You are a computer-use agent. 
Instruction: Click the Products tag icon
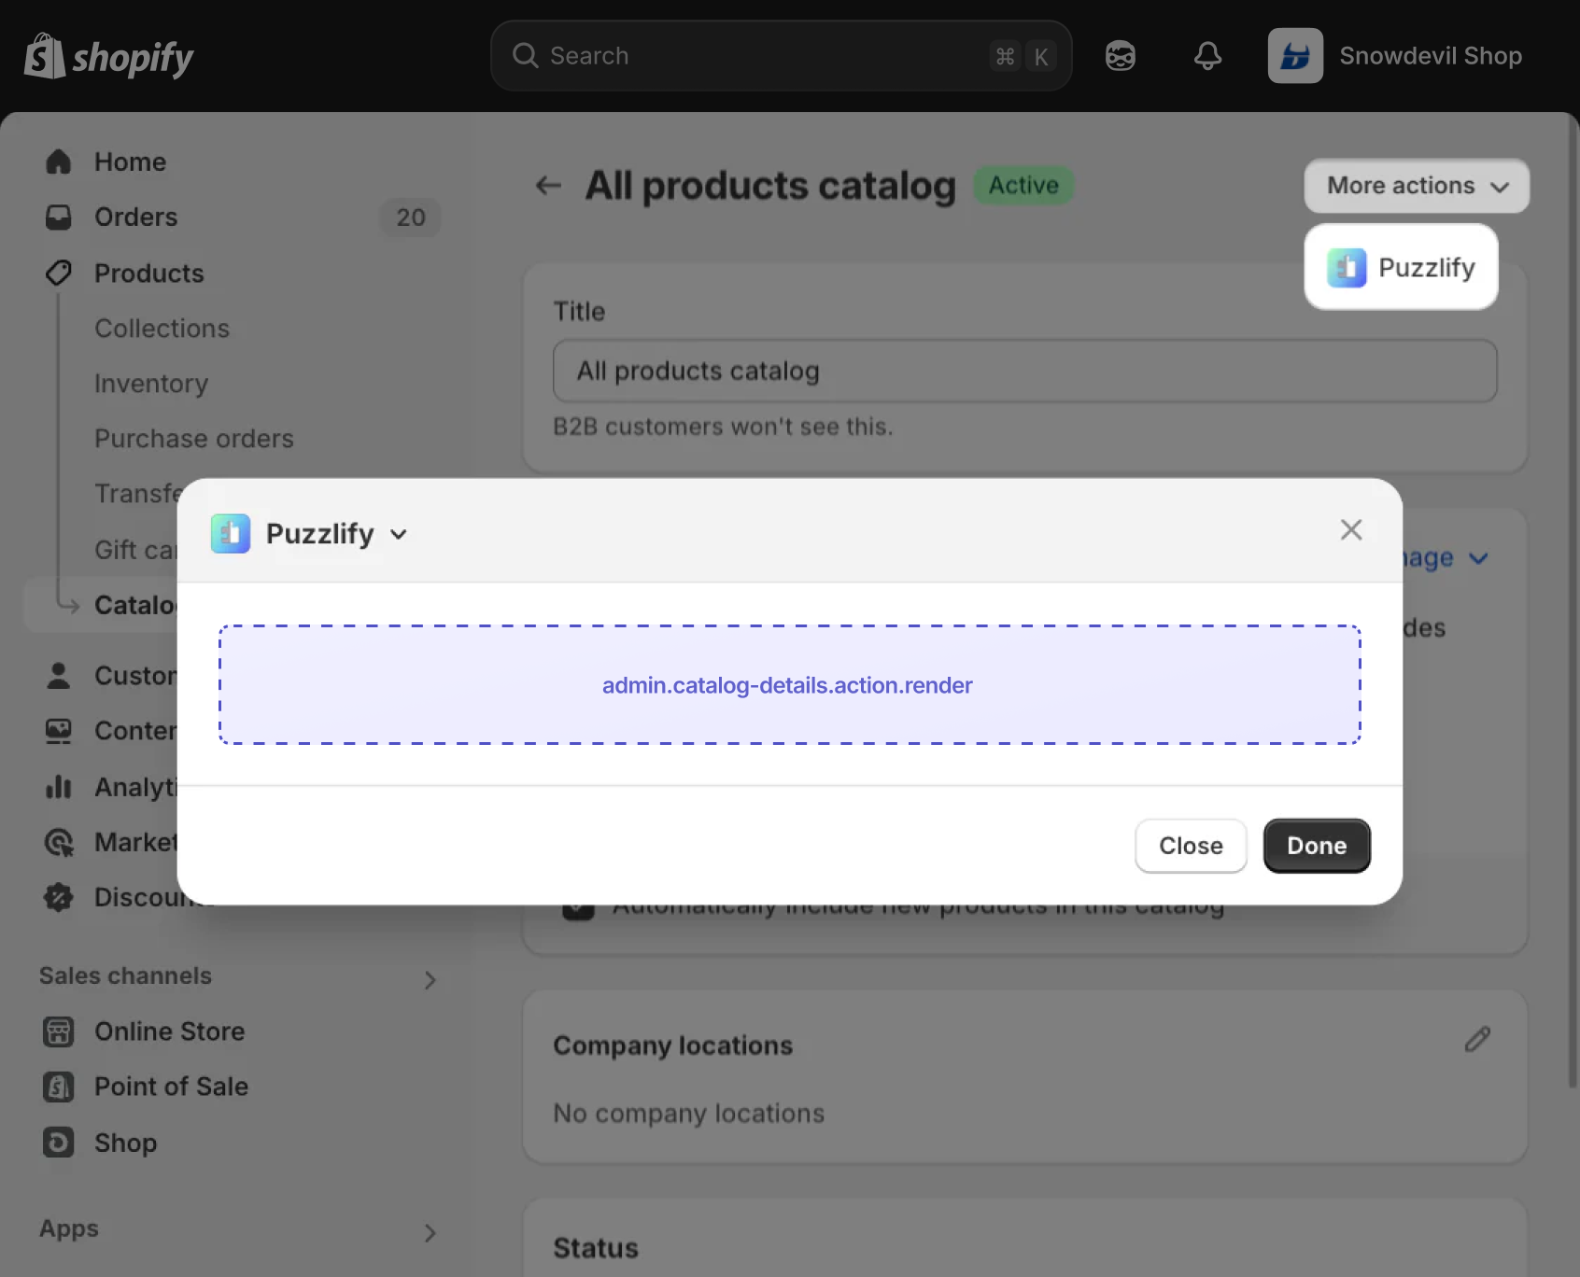pyautogui.click(x=59, y=274)
